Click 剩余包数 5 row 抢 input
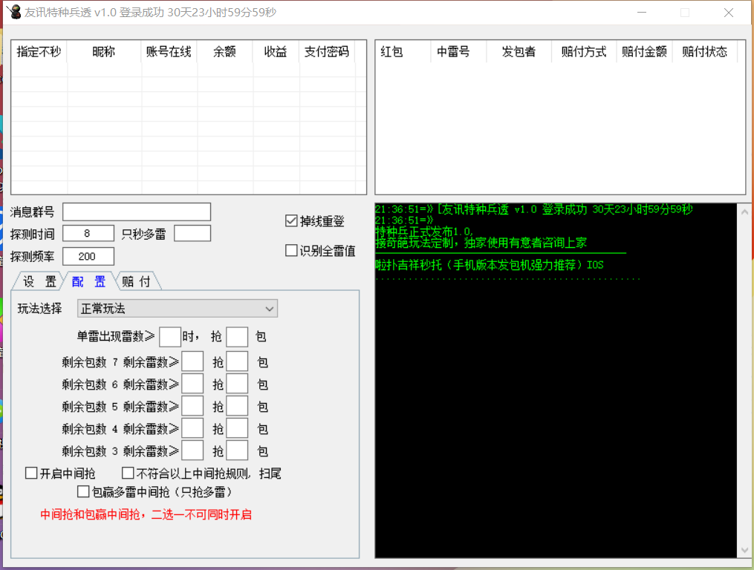The image size is (754, 570). [x=237, y=406]
